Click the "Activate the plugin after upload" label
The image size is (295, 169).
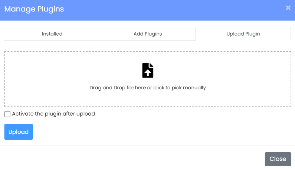53,114
